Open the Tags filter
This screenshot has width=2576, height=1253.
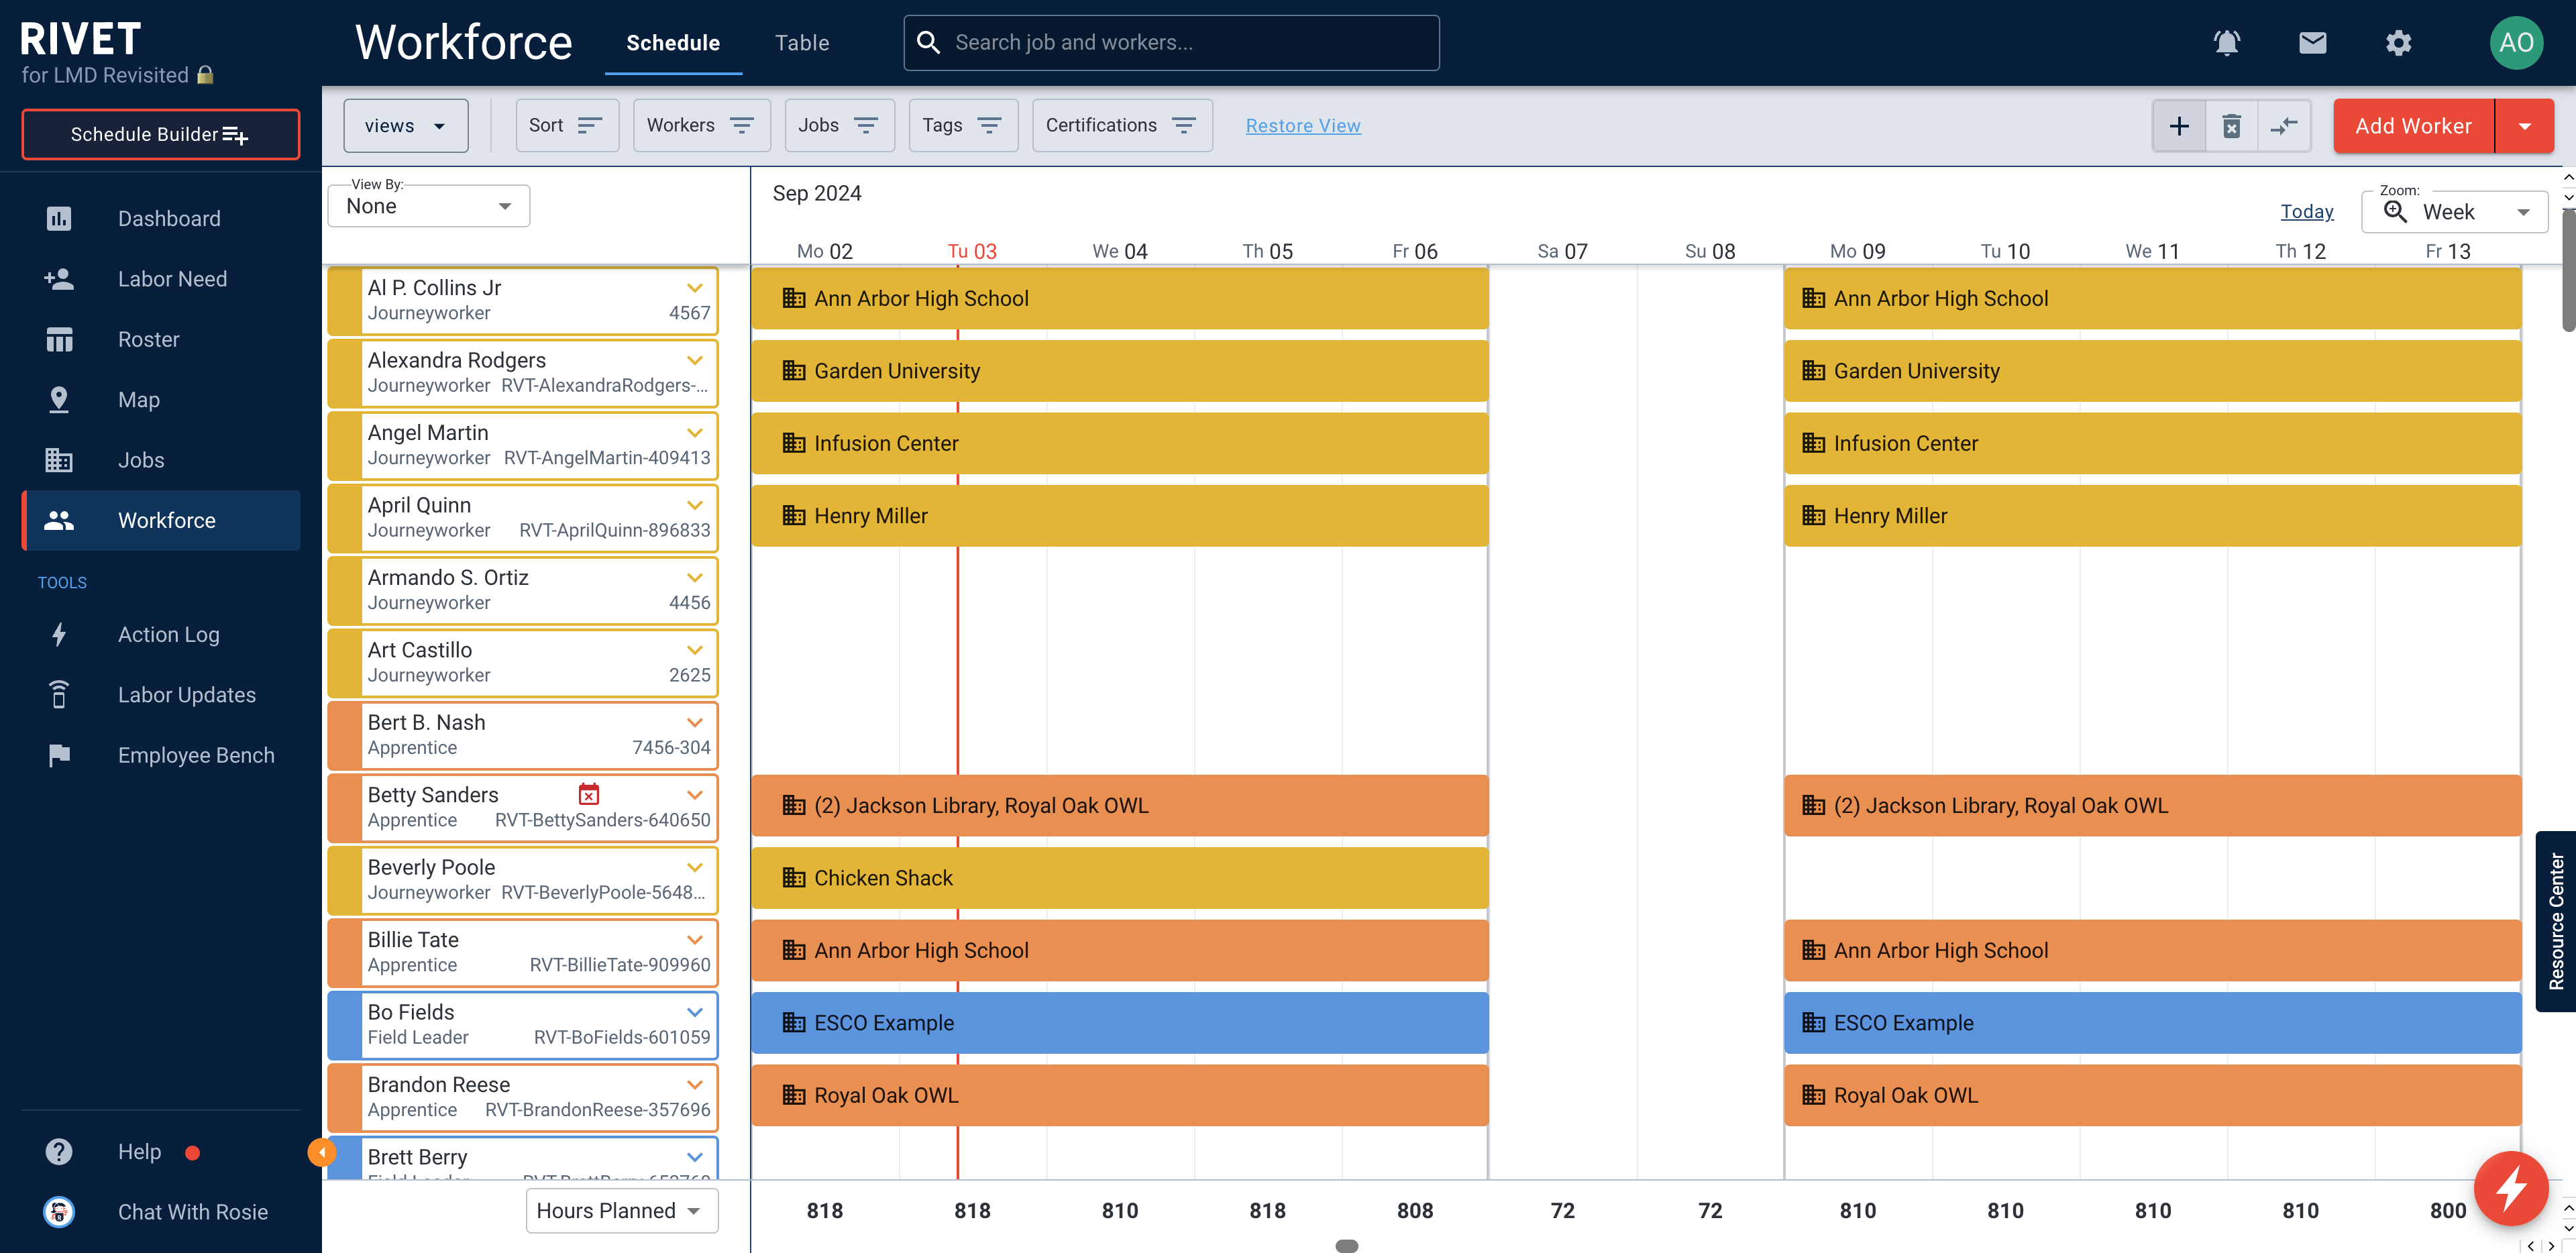pyautogui.click(x=963, y=126)
